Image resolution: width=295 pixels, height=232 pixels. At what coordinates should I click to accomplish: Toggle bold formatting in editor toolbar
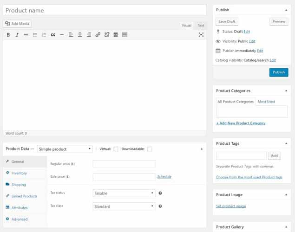point(8,35)
